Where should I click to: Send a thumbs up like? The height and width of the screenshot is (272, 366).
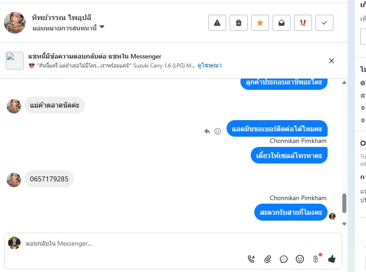(x=332, y=259)
